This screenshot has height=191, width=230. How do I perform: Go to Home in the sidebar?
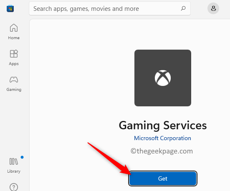coord(14,32)
